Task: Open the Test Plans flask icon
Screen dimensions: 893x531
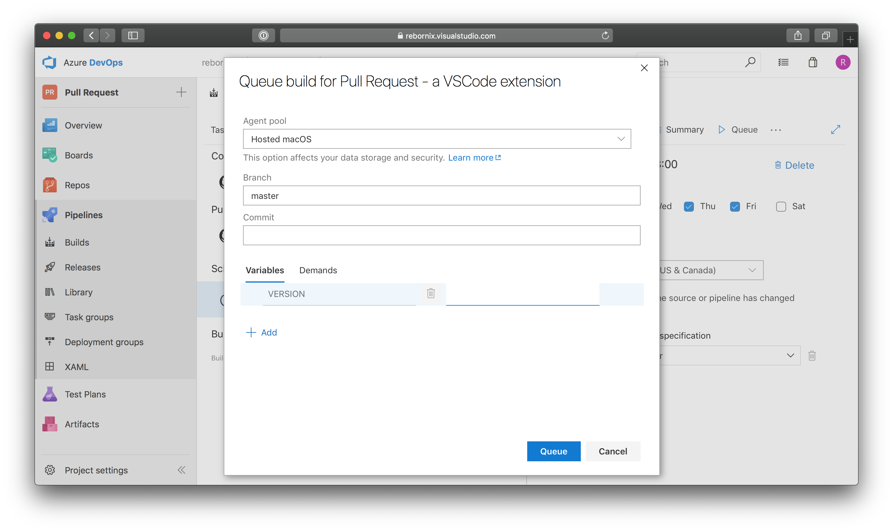Action: (x=50, y=394)
